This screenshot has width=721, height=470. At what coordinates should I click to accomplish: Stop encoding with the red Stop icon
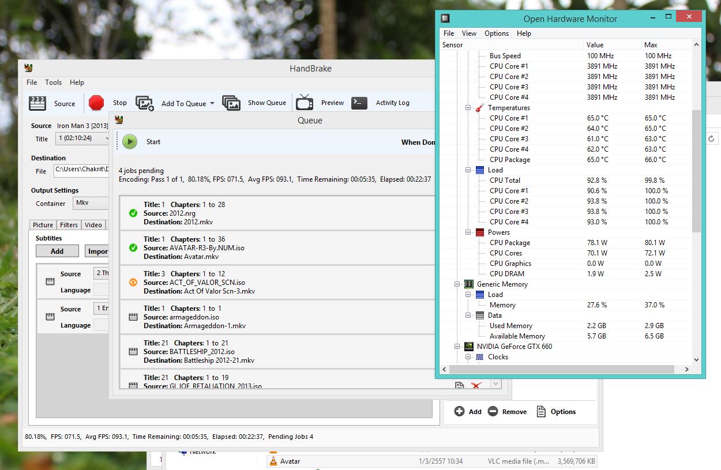point(96,103)
